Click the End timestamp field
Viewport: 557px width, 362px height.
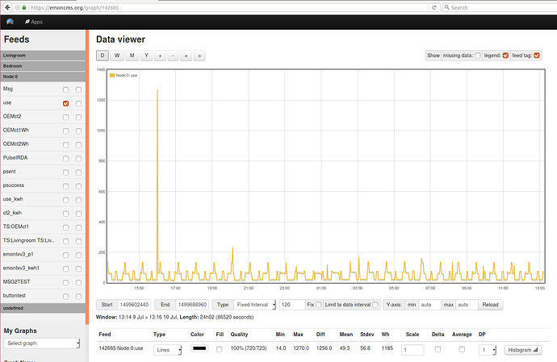192,305
